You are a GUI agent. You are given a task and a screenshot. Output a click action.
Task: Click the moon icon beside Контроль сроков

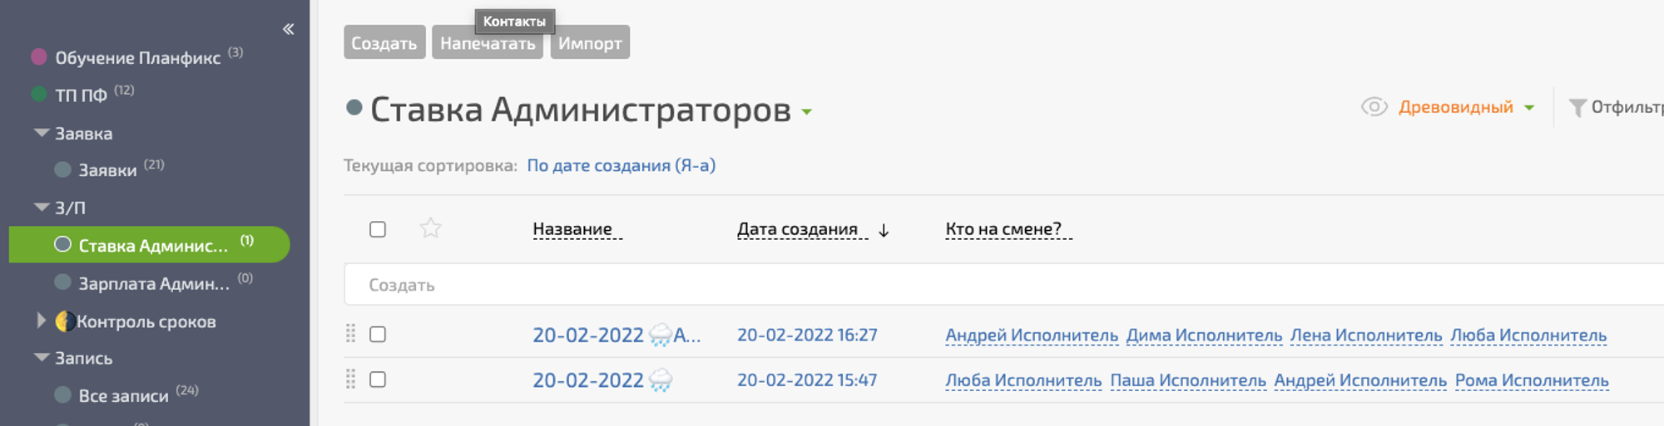[65, 321]
